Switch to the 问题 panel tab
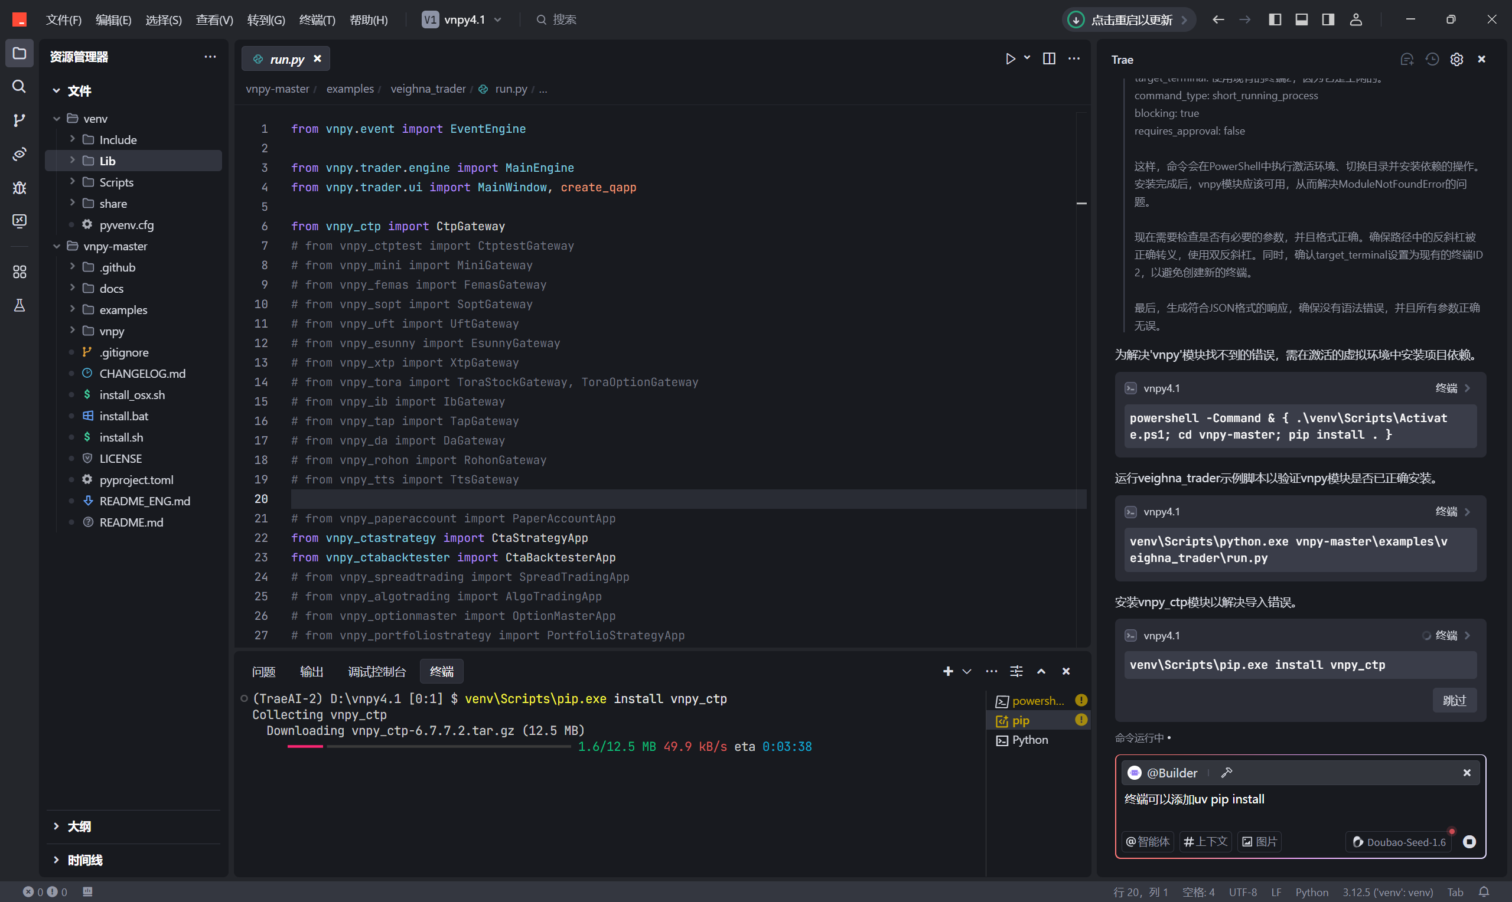The height and width of the screenshot is (902, 1512). 263,671
